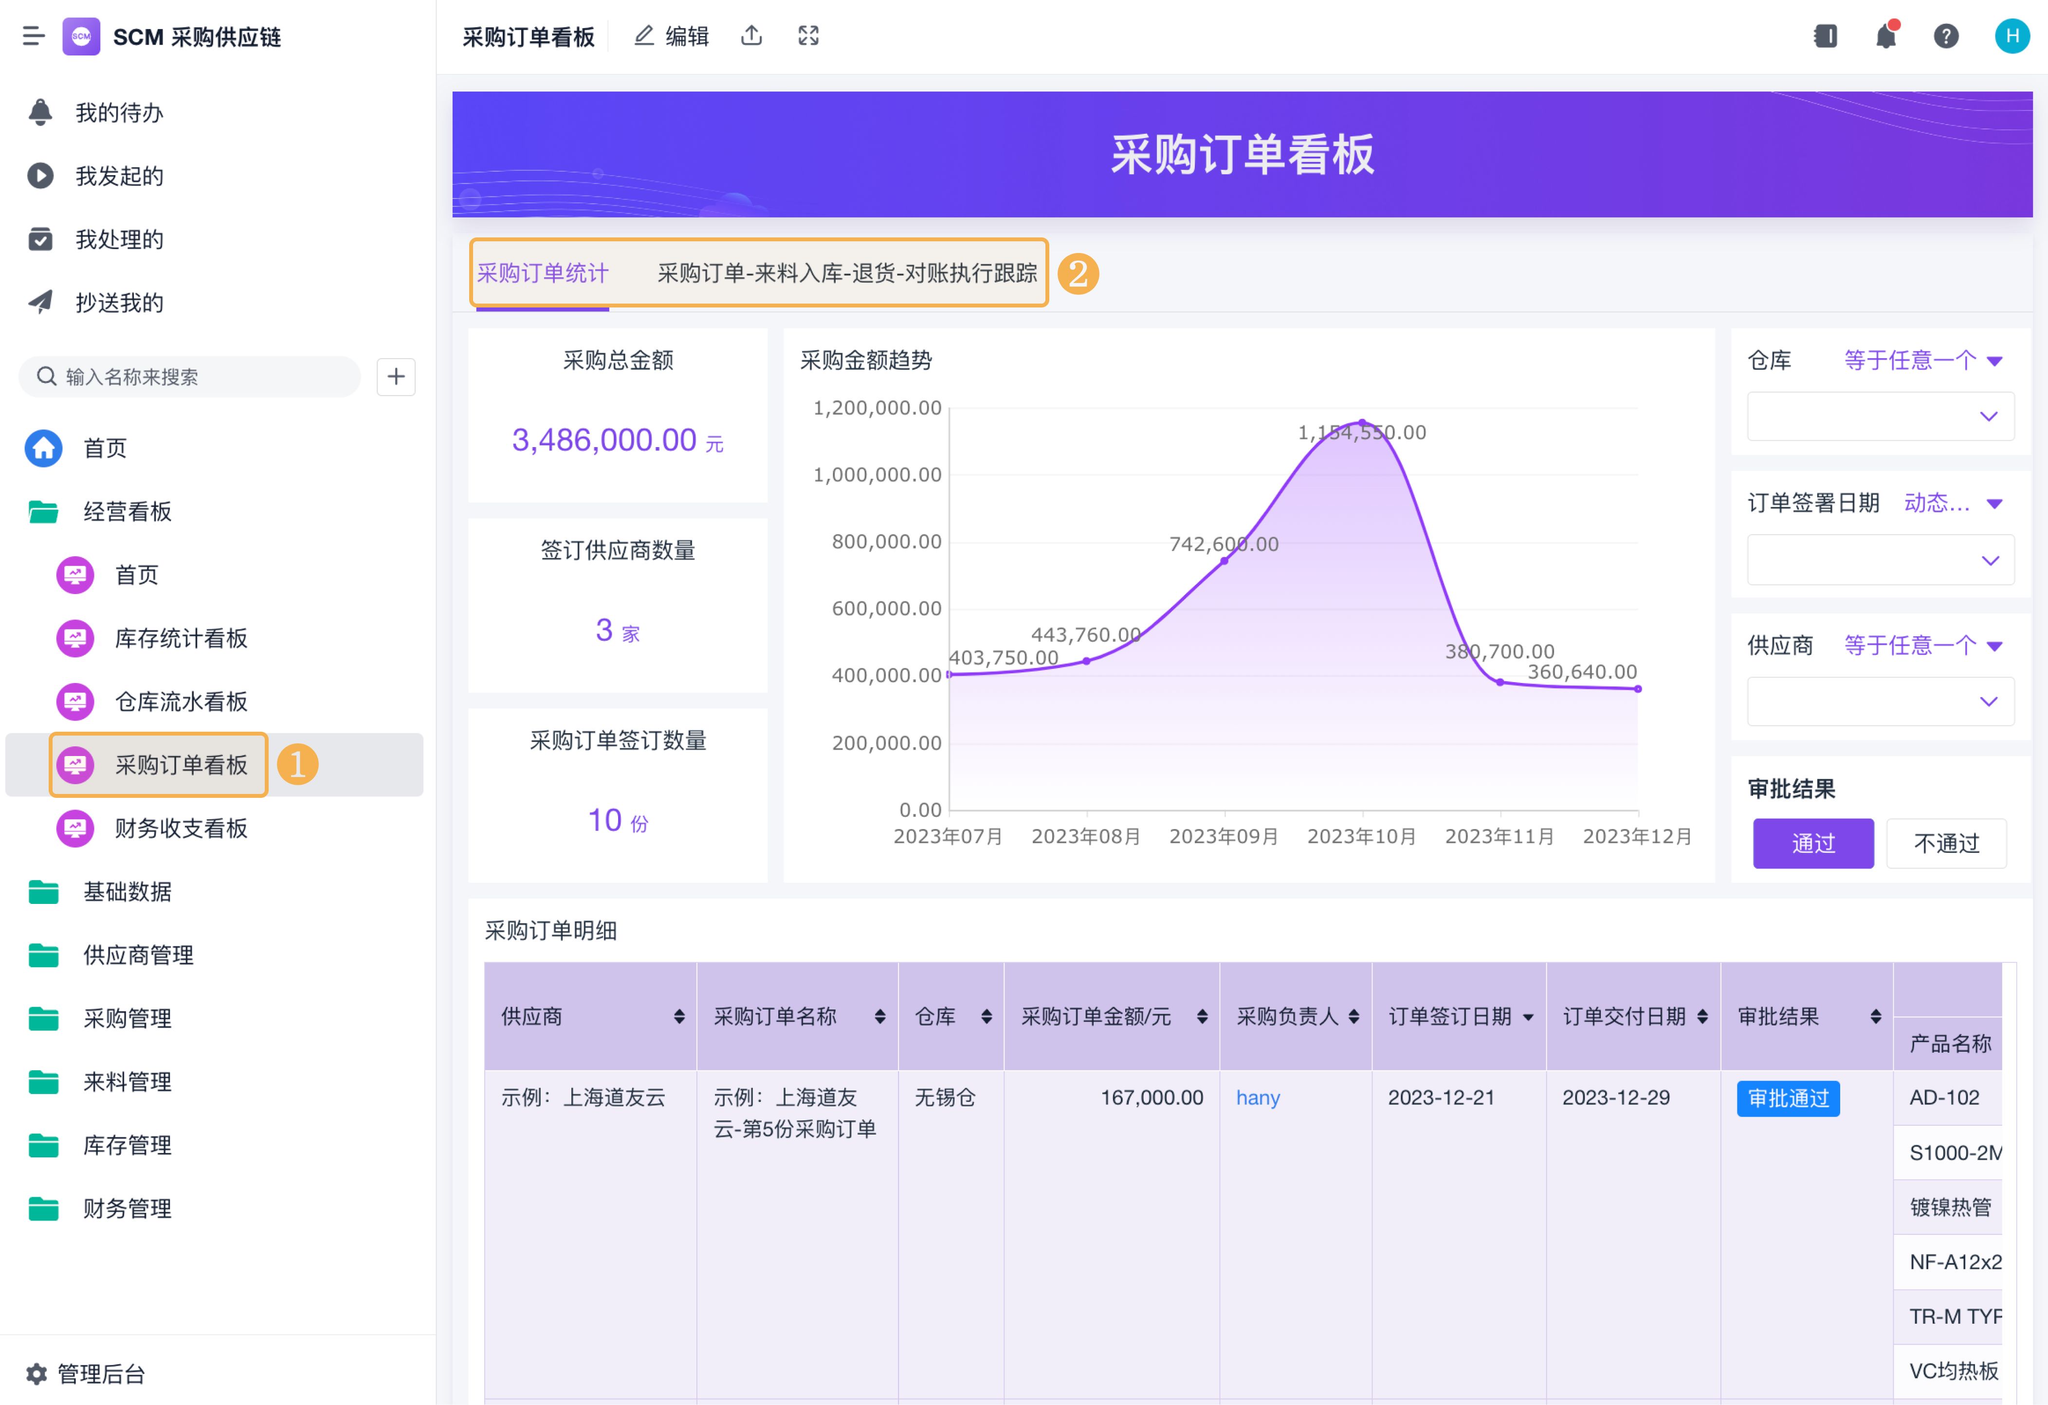
Task: Select 库存统计看板 in the sidebar
Action: [181, 638]
